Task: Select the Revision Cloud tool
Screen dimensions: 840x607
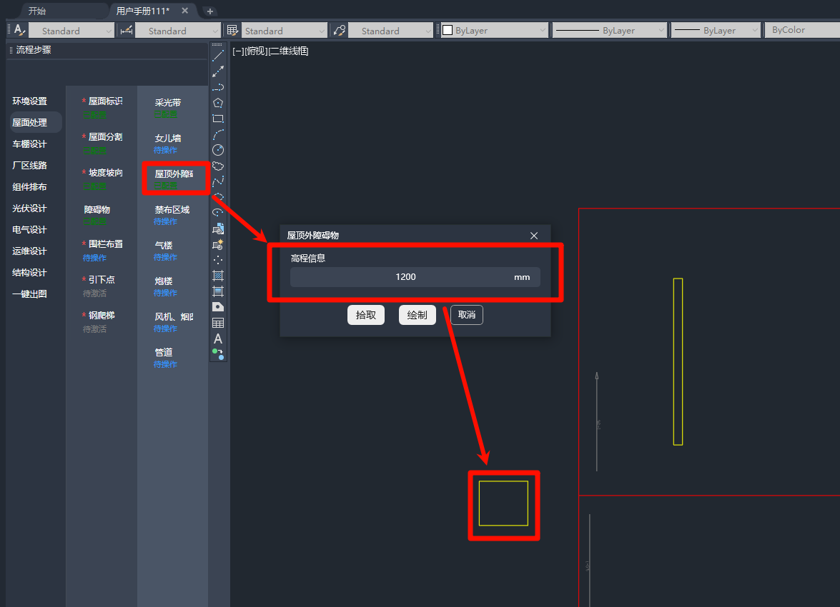Action: click(218, 166)
